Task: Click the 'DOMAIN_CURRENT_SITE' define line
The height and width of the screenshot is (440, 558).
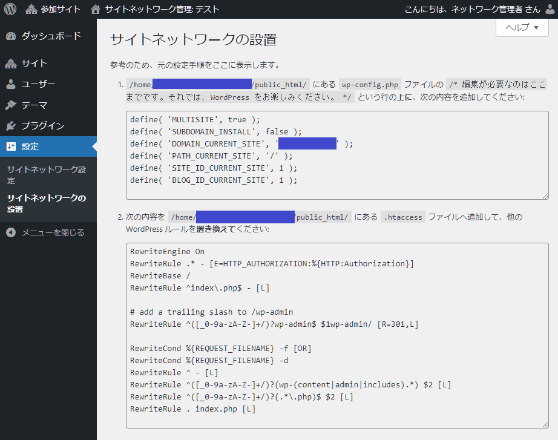Action: (241, 144)
